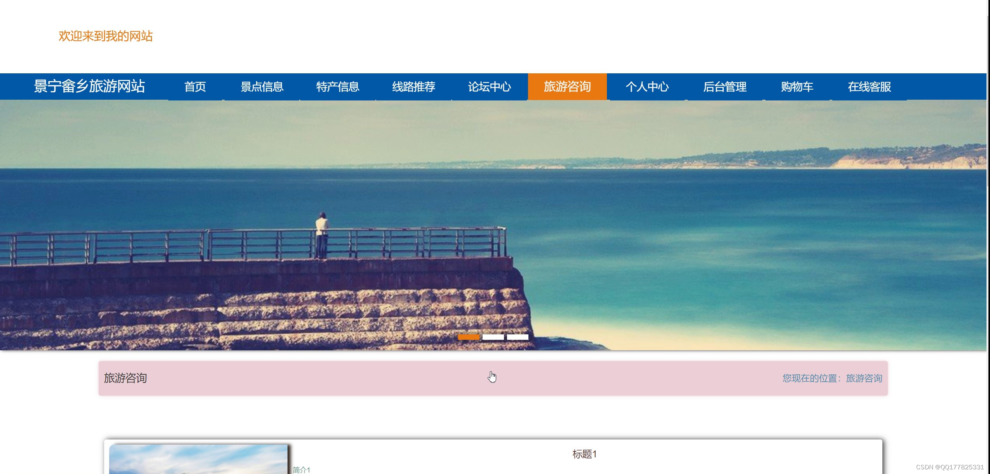Select the highlighted 旅游咨询 tab
Screen dimensions: 990x474
coord(567,86)
